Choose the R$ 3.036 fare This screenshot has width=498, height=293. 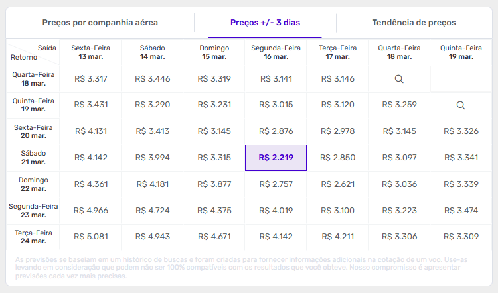point(399,184)
